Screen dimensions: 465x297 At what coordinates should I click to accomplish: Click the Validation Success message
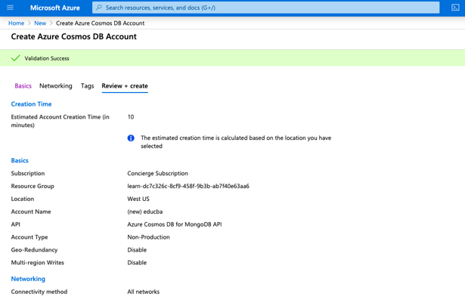47,58
